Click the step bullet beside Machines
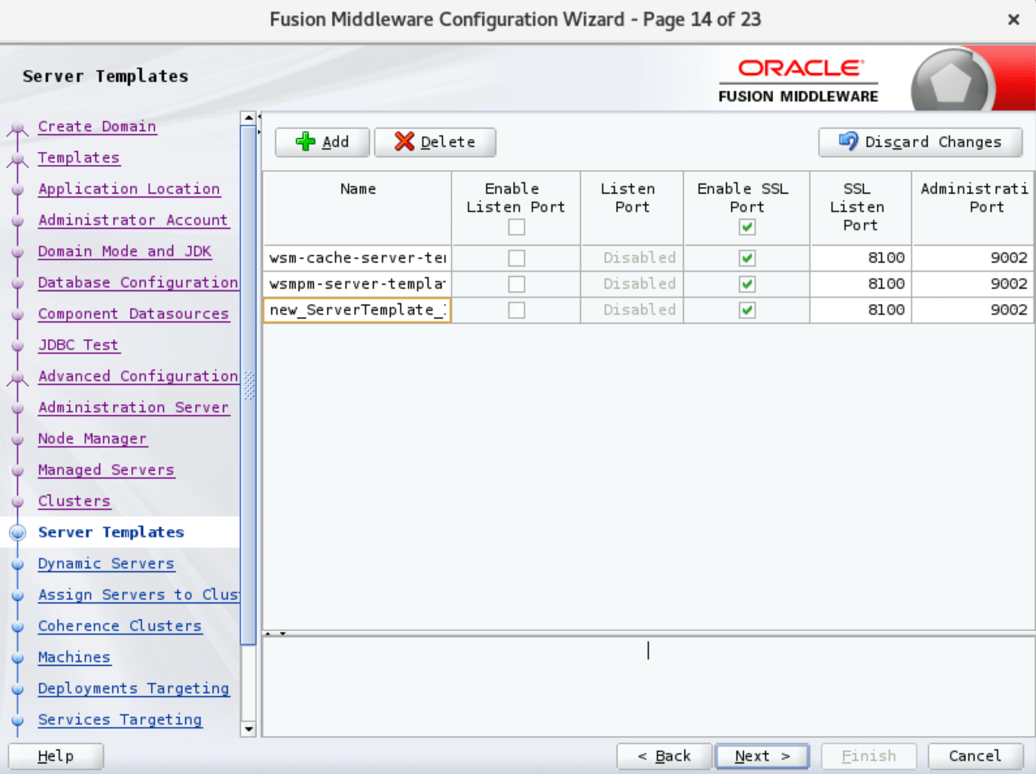This screenshot has height=774, width=1036. click(18, 658)
